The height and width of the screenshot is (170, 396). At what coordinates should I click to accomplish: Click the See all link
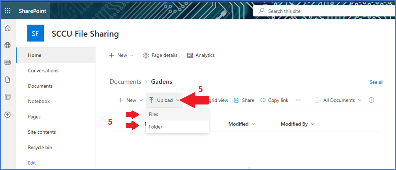376,82
